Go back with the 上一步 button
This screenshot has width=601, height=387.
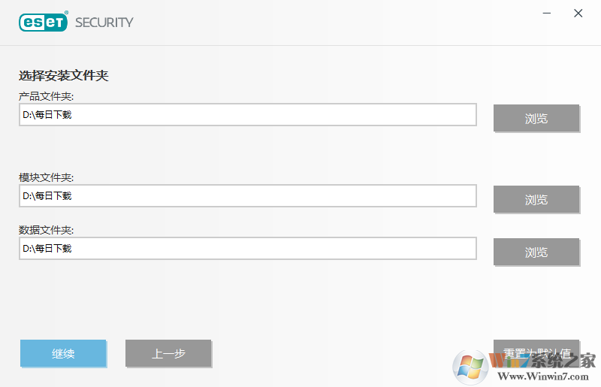pyautogui.click(x=168, y=353)
